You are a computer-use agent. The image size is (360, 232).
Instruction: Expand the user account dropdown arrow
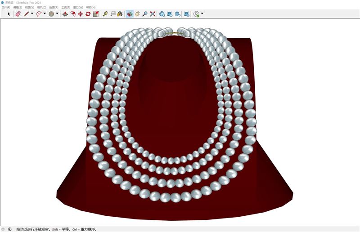pos(202,14)
